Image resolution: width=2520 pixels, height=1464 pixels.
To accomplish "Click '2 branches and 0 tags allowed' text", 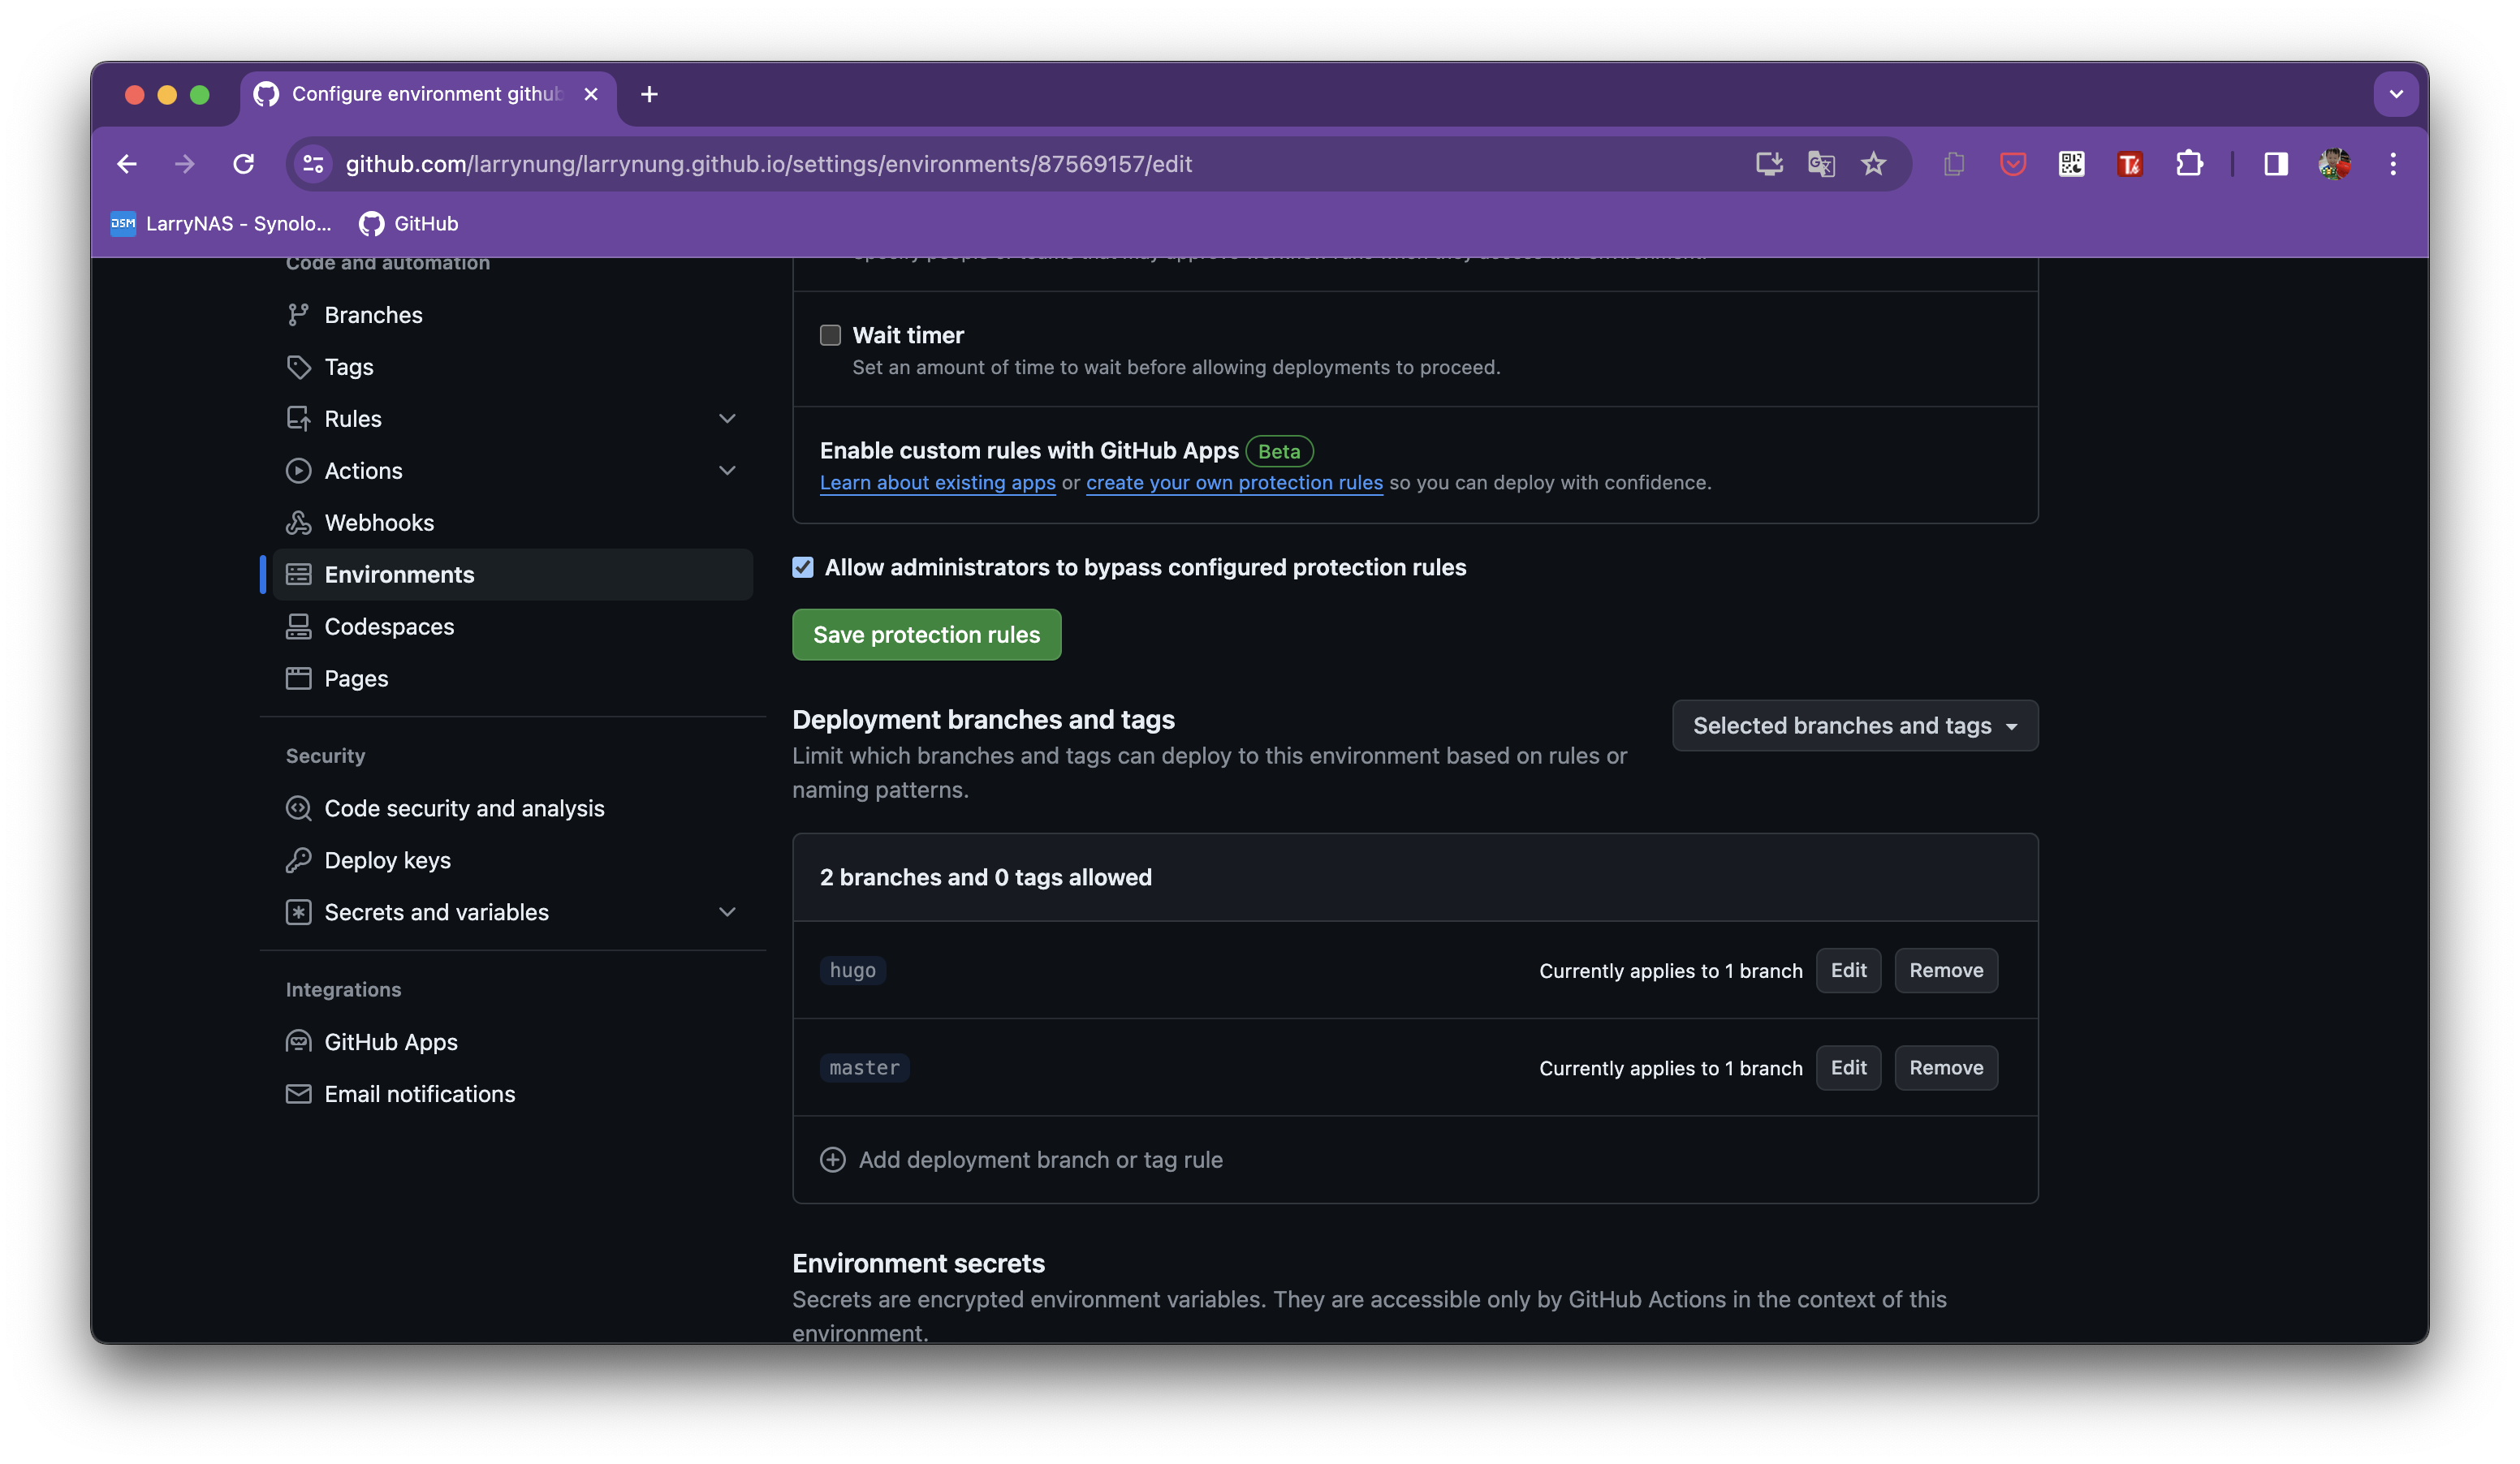I will [985, 877].
